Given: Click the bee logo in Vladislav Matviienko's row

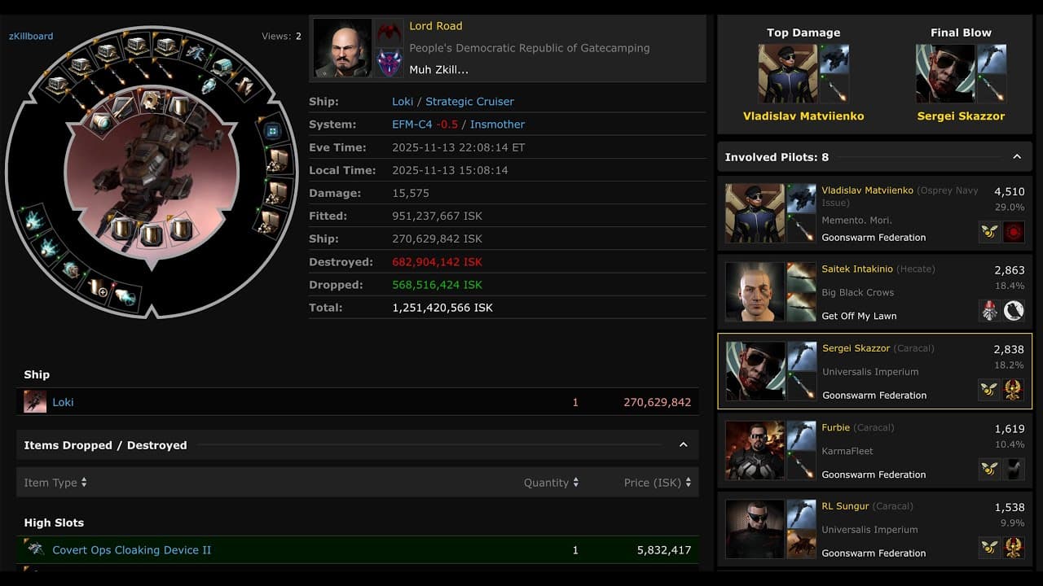Looking at the screenshot, I should click(x=989, y=231).
